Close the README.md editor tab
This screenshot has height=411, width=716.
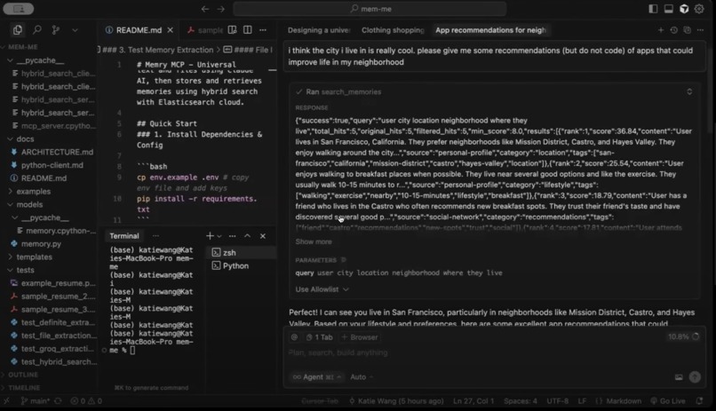[x=170, y=30]
